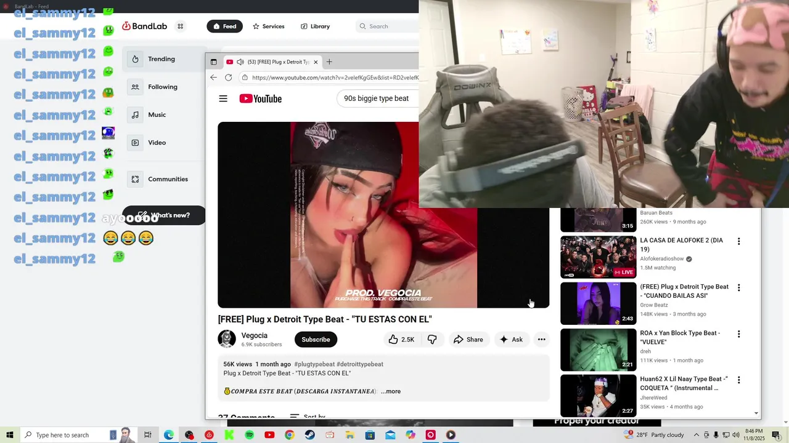Image resolution: width=789 pixels, height=443 pixels.
Task: Click the Ask button
Action: point(511,340)
